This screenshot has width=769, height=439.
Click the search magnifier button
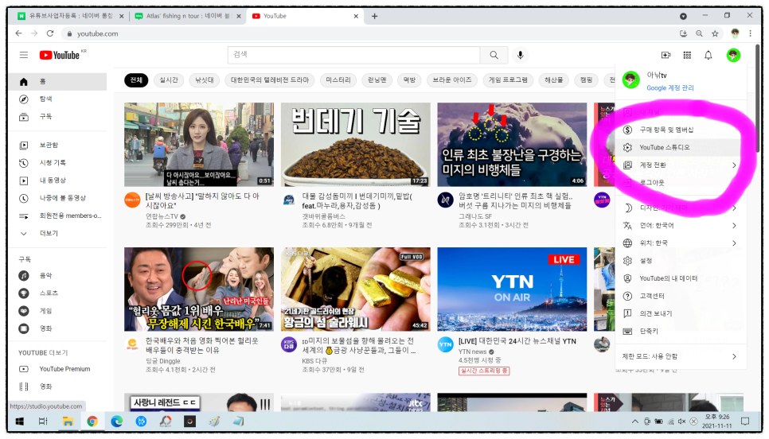coord(494,55)
